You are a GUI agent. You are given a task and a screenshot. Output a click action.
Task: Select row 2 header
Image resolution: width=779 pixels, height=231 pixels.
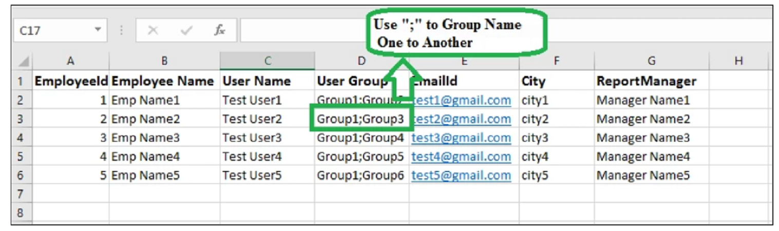click(x=21, y=100)
